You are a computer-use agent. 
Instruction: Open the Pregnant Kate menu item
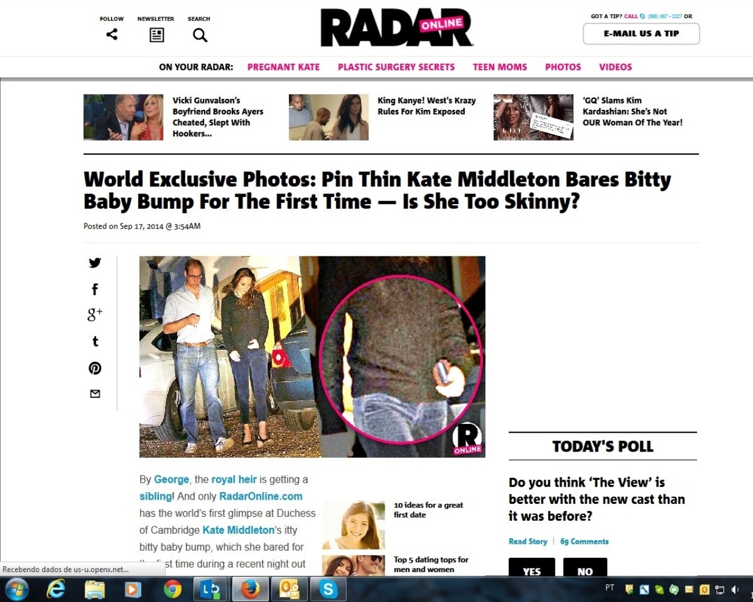[x=284, y=67]
